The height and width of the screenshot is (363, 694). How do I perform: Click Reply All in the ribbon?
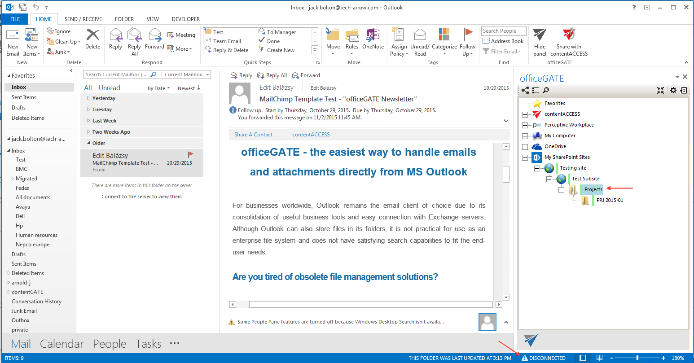pyautogui.click(x=134, y=42)
